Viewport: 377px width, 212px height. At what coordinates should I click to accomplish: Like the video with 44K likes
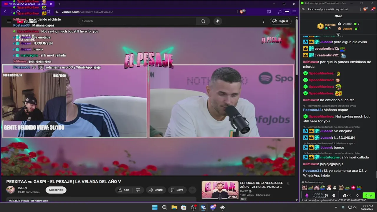123,190
